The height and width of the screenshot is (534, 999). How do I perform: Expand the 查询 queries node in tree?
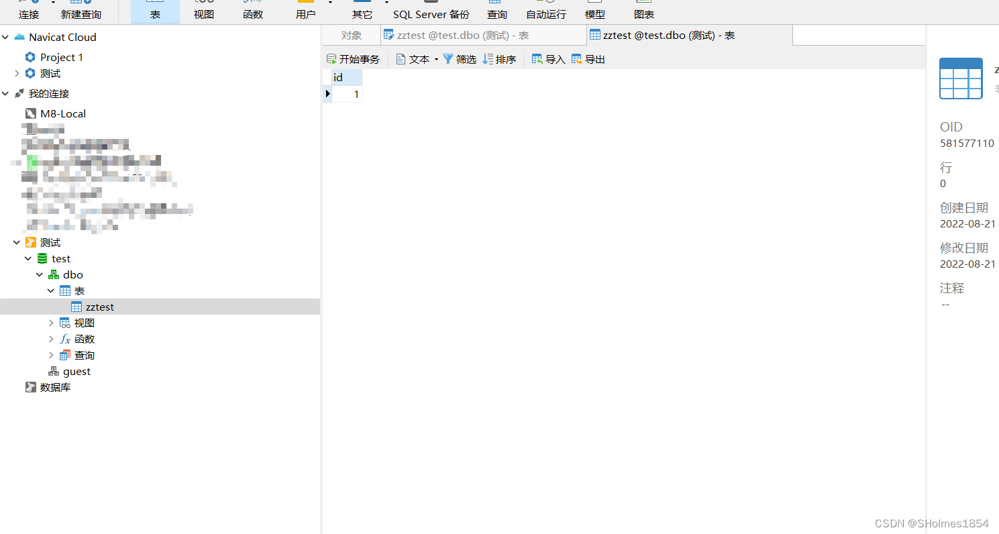51,355
